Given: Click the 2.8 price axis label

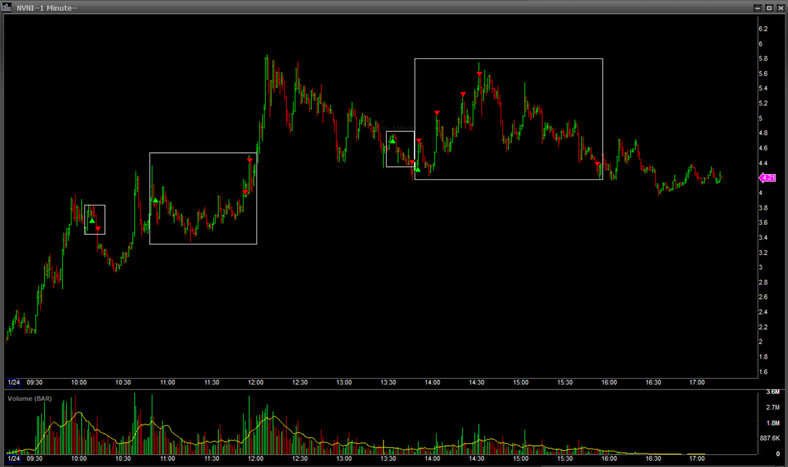Looking at the screenshot, I should tap(763, 282).
